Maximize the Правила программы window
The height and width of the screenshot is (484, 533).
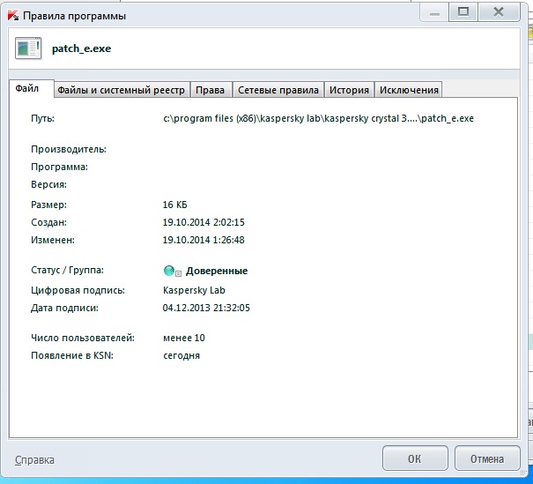[464, 11]
